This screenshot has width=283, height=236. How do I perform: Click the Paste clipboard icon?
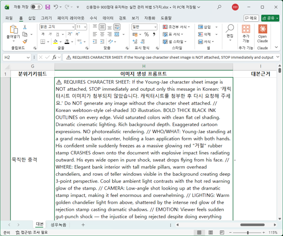coord(13,29)
